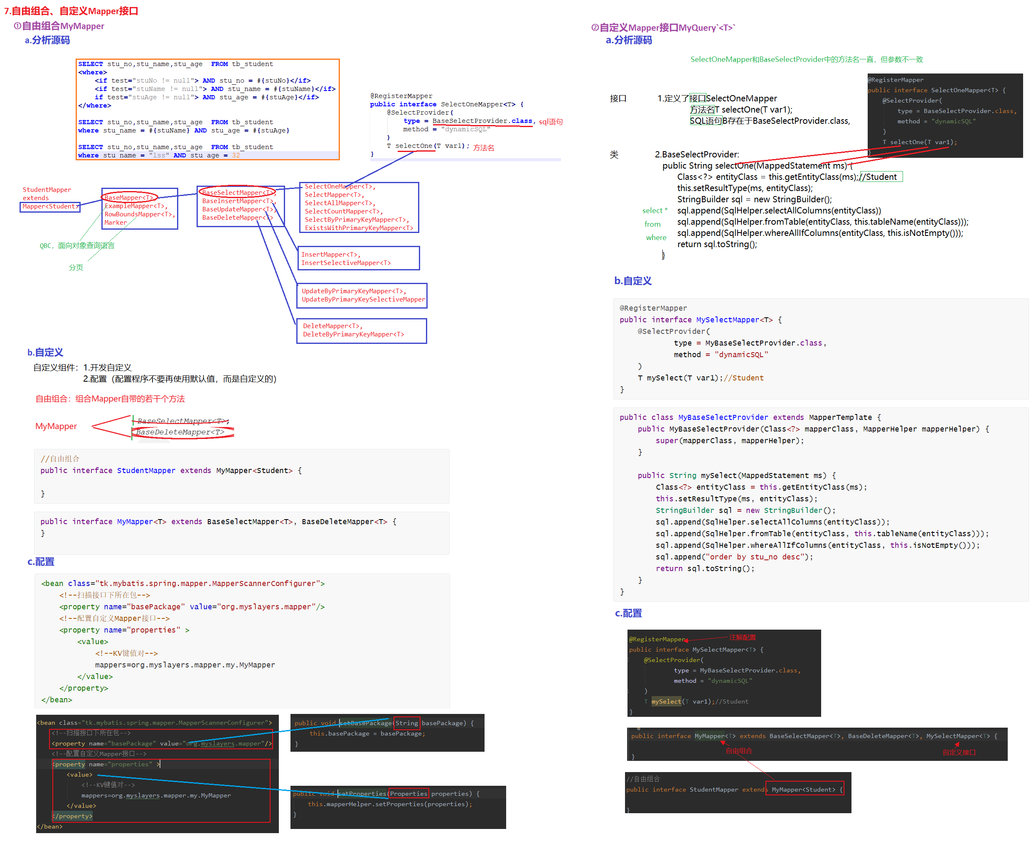Click the purple '①自由组合MyMapper' subheading
This screenshot has width=1031, height=846.
pos(59,26)
